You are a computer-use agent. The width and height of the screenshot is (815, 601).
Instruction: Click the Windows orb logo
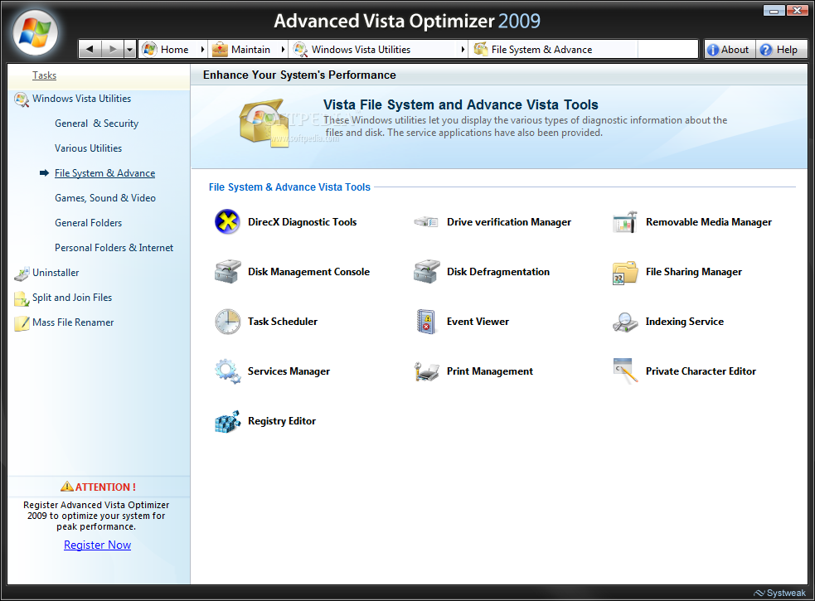coord(35,33)
